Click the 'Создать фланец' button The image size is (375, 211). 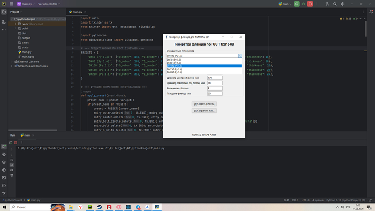(x=204, y=104)
